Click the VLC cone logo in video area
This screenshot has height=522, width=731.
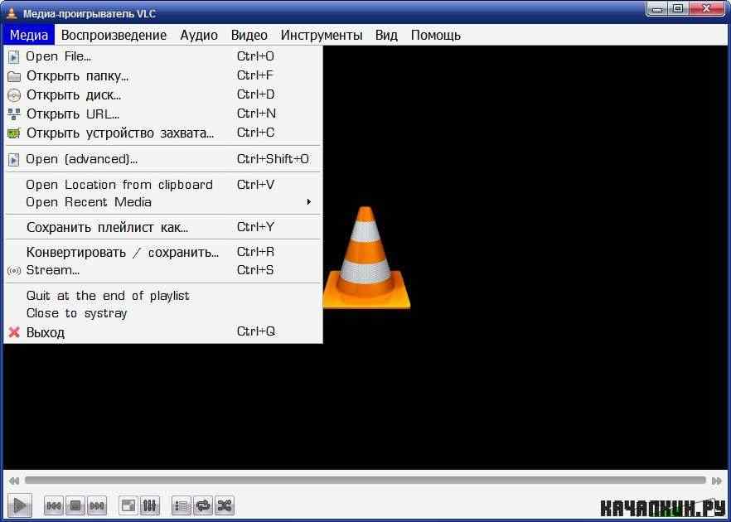click(x=366, y=258)
